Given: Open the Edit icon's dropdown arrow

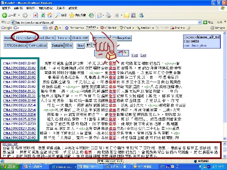Looking at the screenshot, I should [x=121, y=15].
